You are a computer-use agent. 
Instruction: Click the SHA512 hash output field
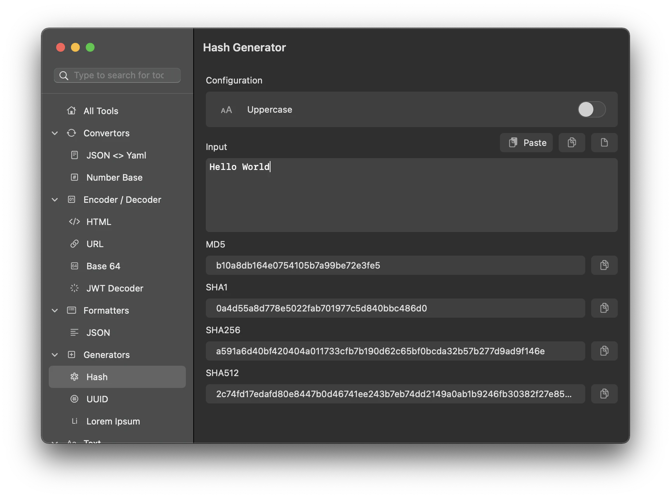395,394
